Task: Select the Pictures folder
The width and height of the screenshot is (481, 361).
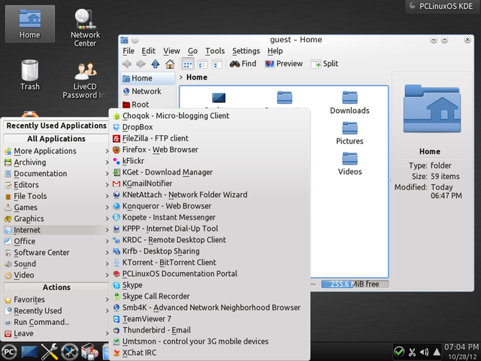Action: point(349,133)
